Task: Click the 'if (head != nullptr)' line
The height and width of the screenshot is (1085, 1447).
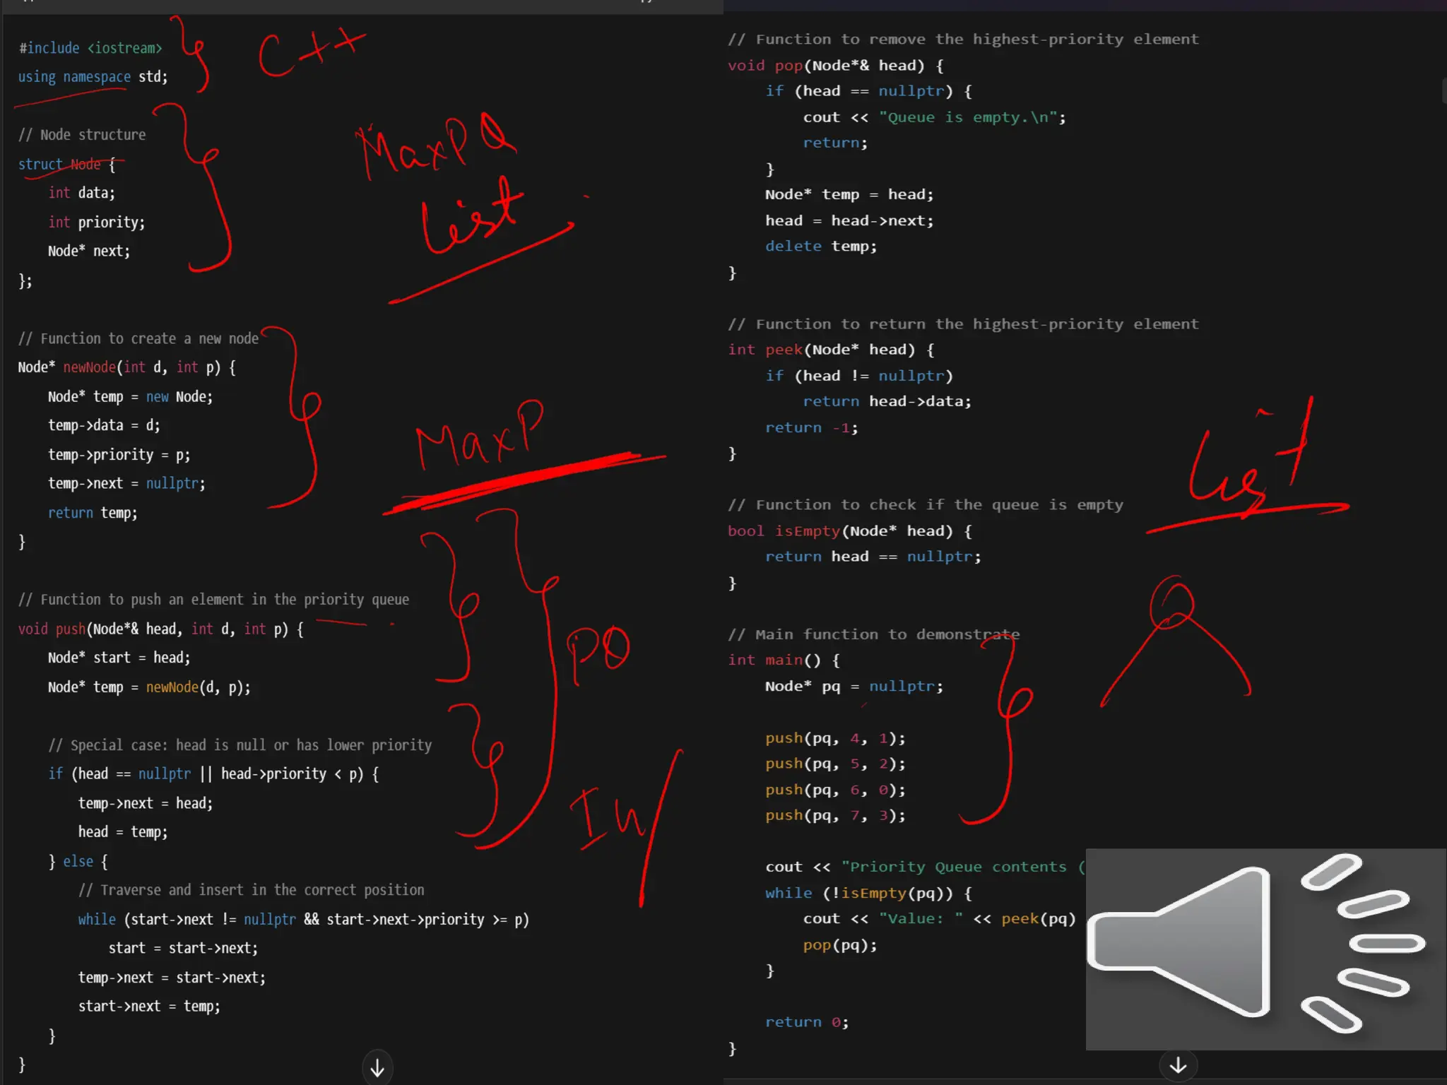Action: click(860, 376)
